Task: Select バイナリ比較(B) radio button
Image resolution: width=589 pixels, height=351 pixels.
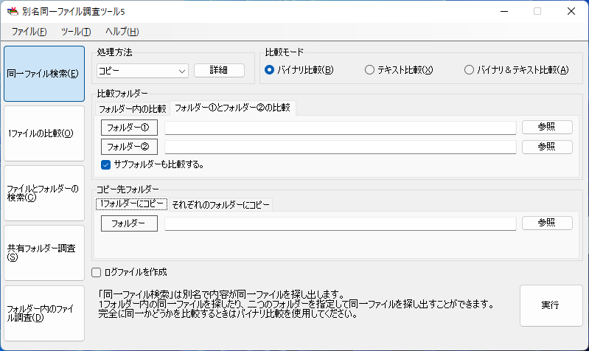Action: tap(299, 70)
